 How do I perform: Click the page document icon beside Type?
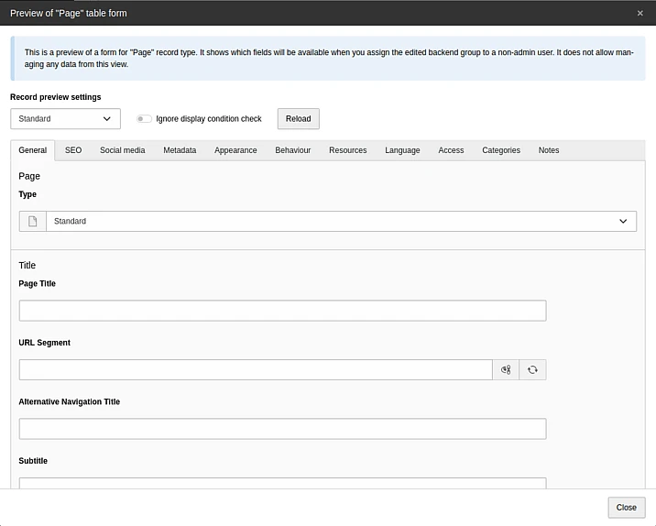(33, 222)
